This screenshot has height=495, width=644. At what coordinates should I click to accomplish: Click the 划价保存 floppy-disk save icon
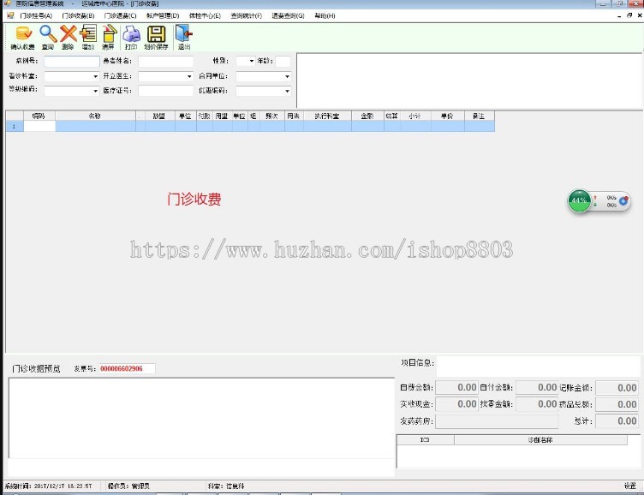click(x=156, y=33)
